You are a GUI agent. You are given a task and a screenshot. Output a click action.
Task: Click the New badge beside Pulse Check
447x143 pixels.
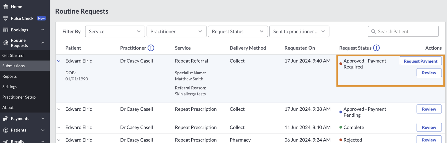tap(41, 18)
